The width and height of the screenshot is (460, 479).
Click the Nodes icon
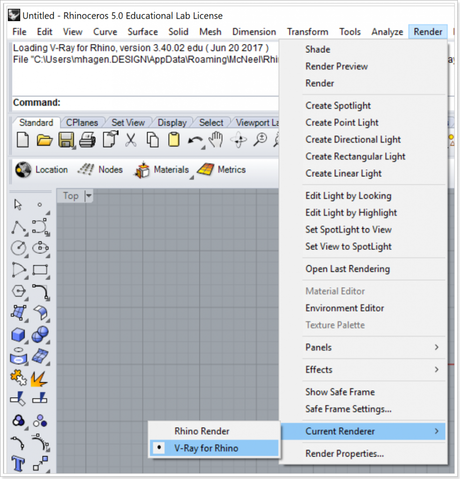click(x=86, y=169)
